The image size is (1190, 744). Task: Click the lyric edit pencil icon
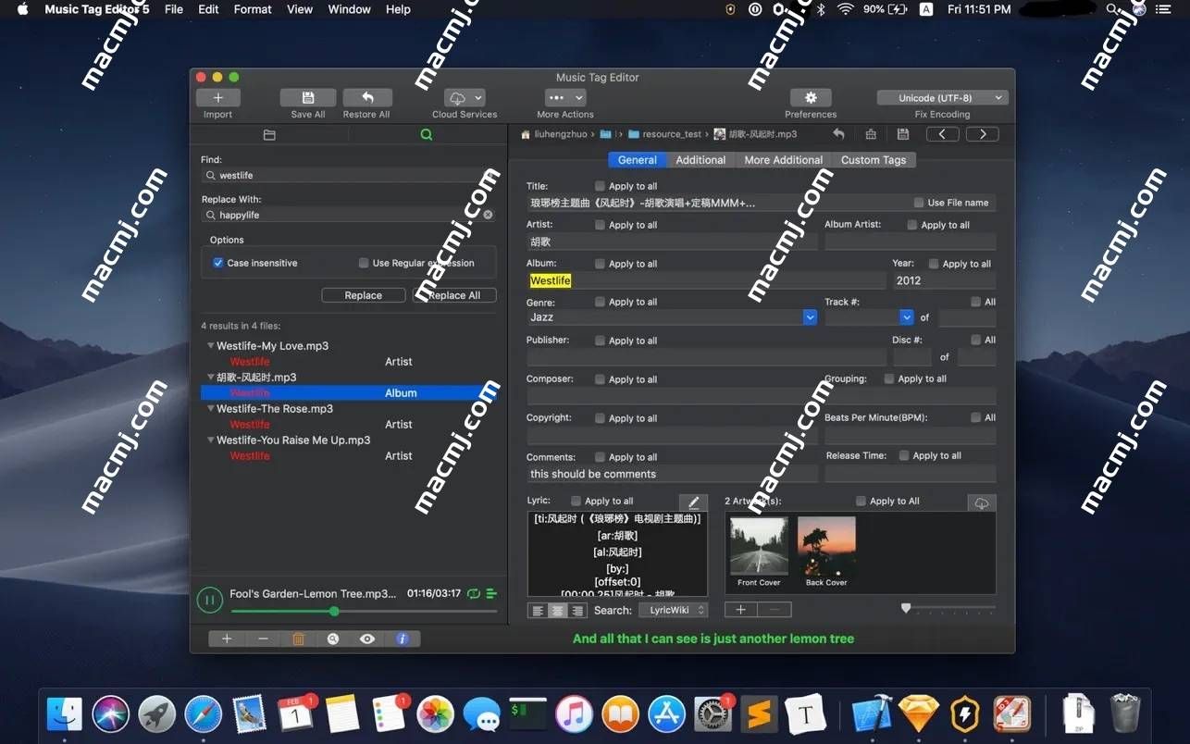click(693, 502)
